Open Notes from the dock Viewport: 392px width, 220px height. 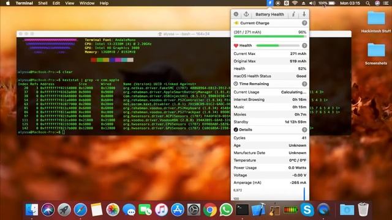click(97, 210)
